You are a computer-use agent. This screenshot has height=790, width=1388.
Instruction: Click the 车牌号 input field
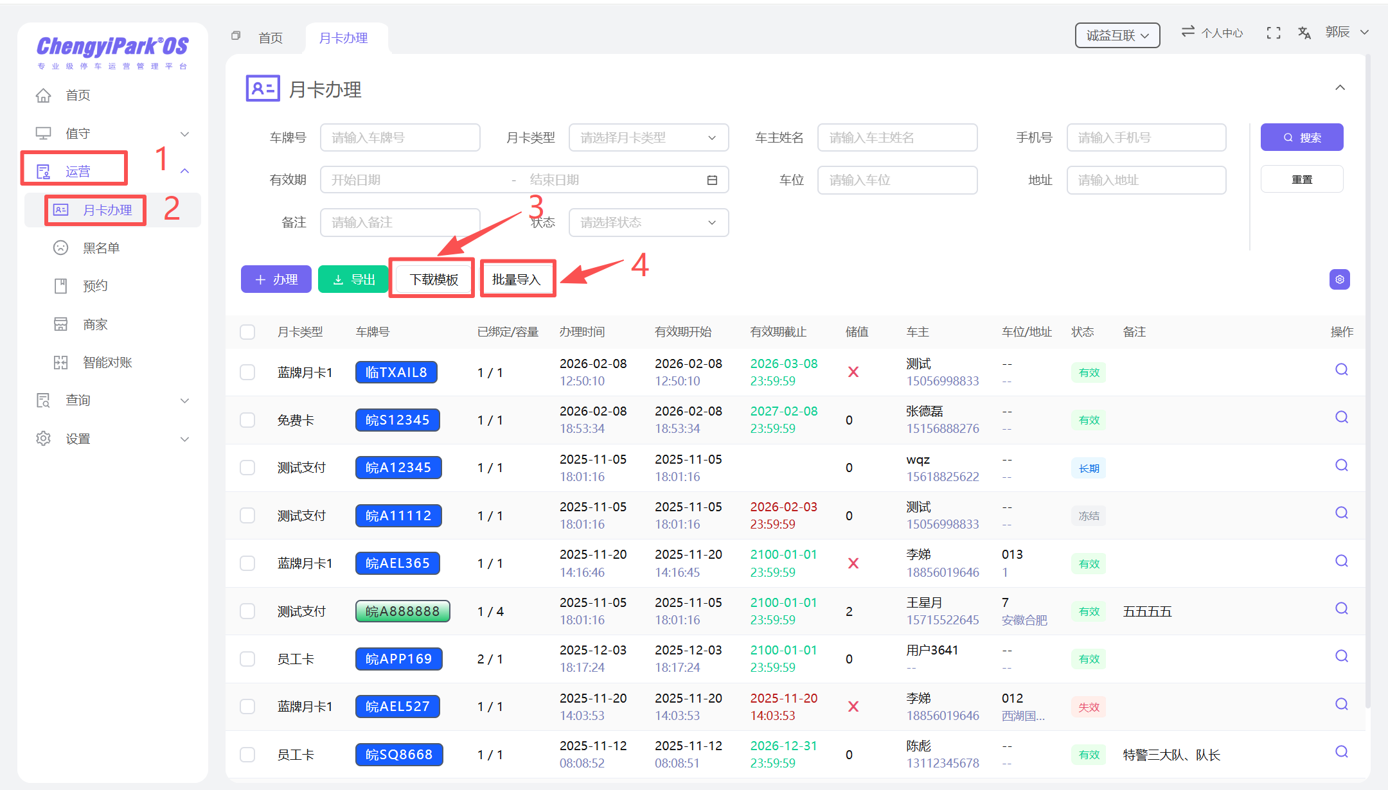coord(400,137)
